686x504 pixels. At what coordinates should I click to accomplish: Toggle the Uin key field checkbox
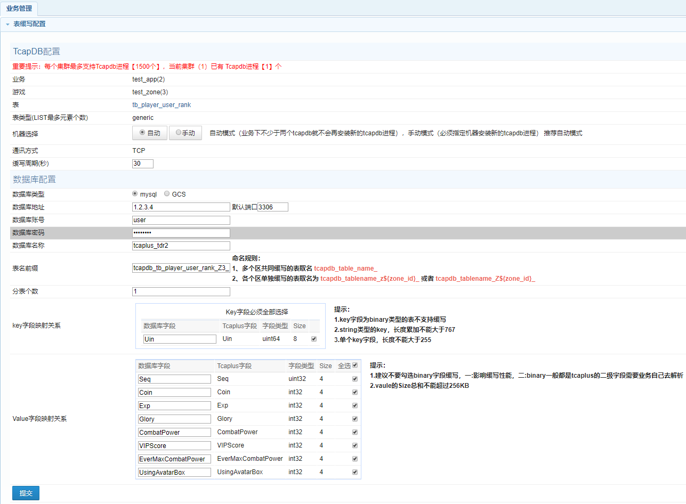click(313, 339)
